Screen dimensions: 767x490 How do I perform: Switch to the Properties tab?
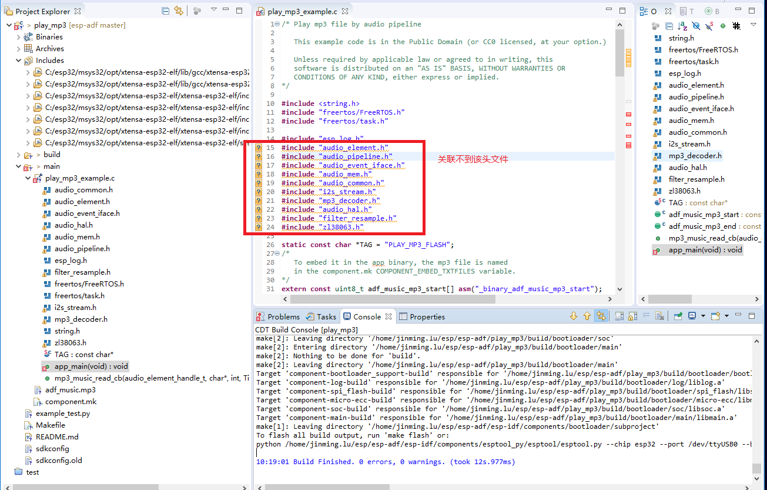(x=421, y=316)
